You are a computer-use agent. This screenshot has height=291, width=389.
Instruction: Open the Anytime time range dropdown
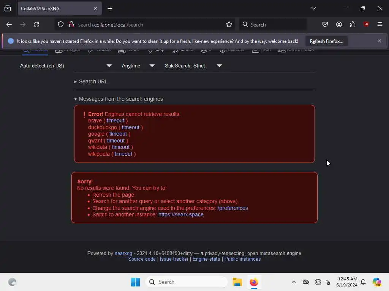tap(138, 66)
